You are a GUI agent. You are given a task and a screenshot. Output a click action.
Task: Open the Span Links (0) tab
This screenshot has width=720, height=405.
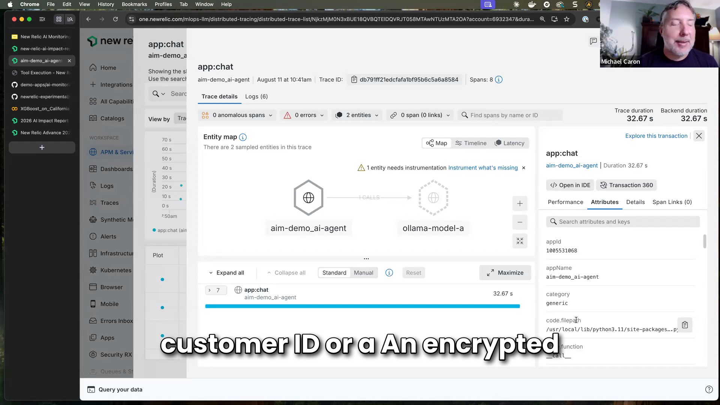(672, 202)
